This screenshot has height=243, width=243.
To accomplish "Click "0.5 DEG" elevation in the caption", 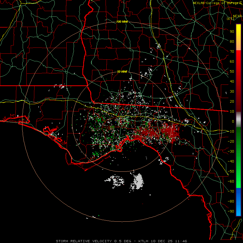I will 123,241.
